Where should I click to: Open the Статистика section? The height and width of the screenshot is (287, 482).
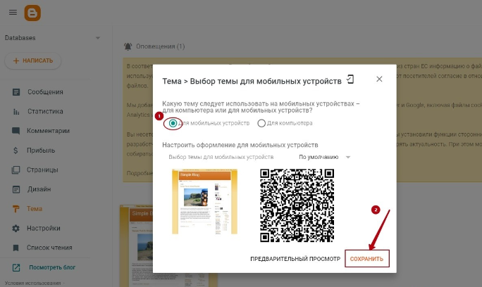tap(45, 111)
